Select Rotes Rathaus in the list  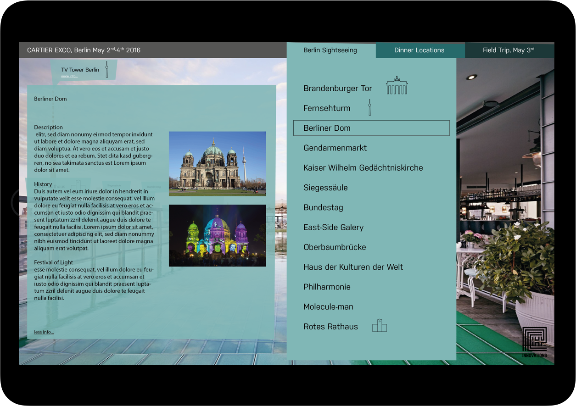(330, 327)
